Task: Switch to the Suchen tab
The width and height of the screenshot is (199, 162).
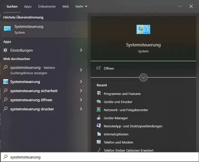Action: pyautogui.click(x=12, y=7)
